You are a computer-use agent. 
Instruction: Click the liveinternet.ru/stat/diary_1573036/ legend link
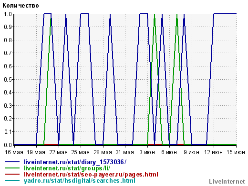click(x=75, y=162)
